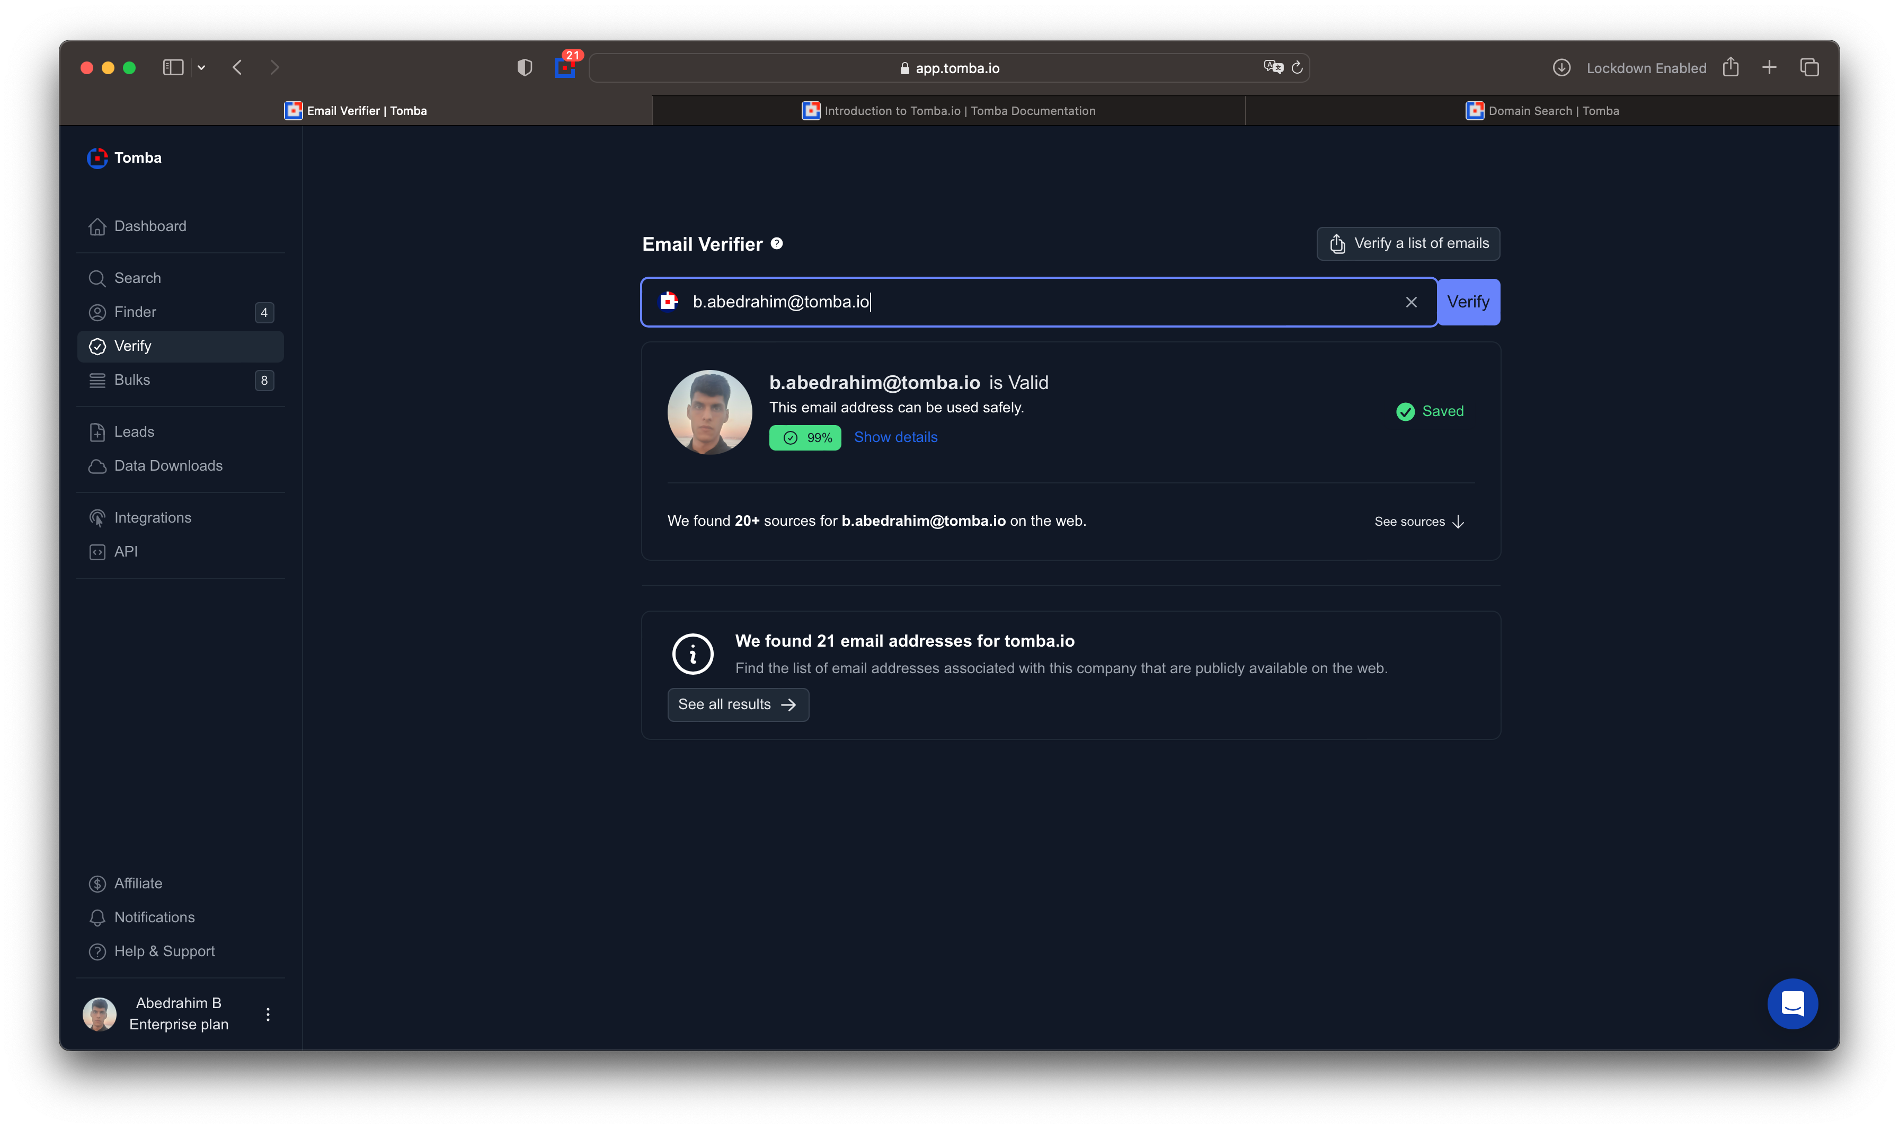Click the Finder count badge 4
1899x1129 pixels.
click(264, 312)
